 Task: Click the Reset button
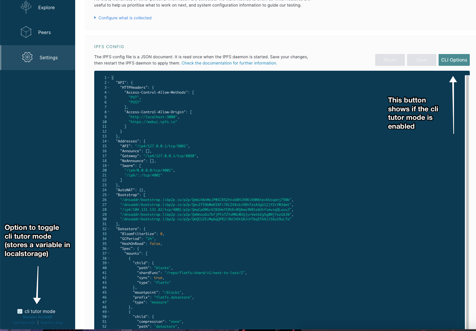click(x=390, y=60)
